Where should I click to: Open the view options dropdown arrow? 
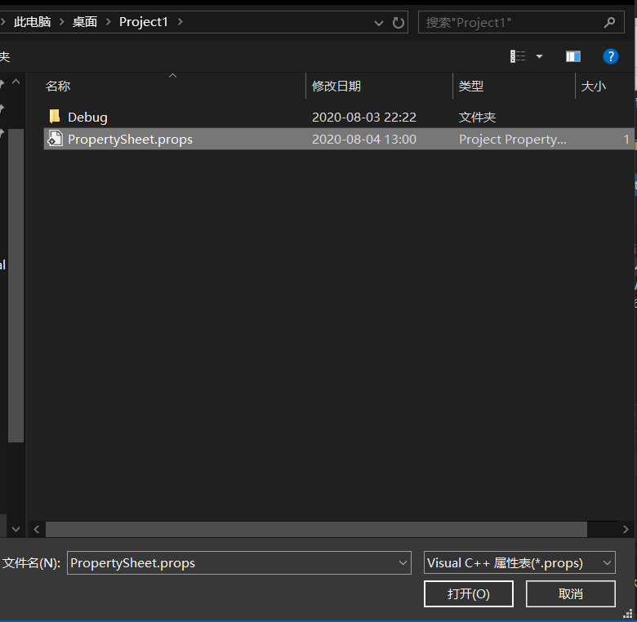pyautogui.click(x=540, y=56)
